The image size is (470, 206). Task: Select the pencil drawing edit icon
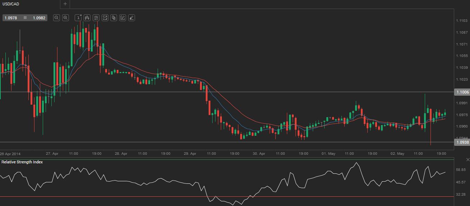point(123,18)
